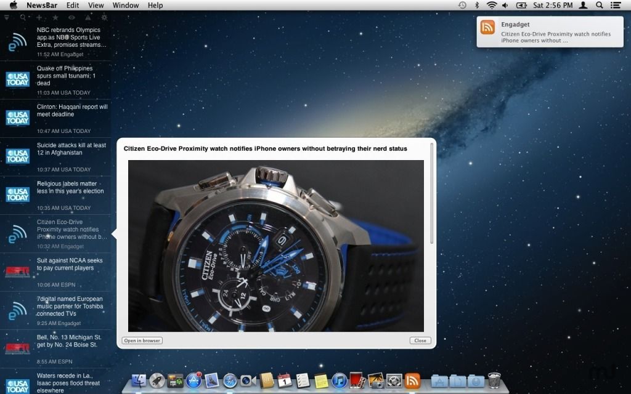Click the battery status icon
631x394 pixels.
point(521,5)
